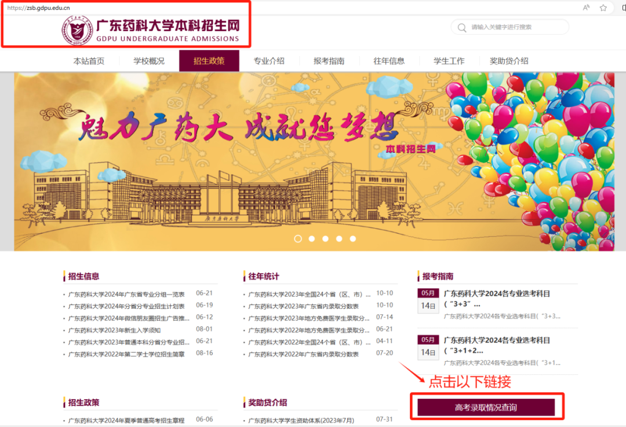Select the first banner carousel dot

click(298, 238)
